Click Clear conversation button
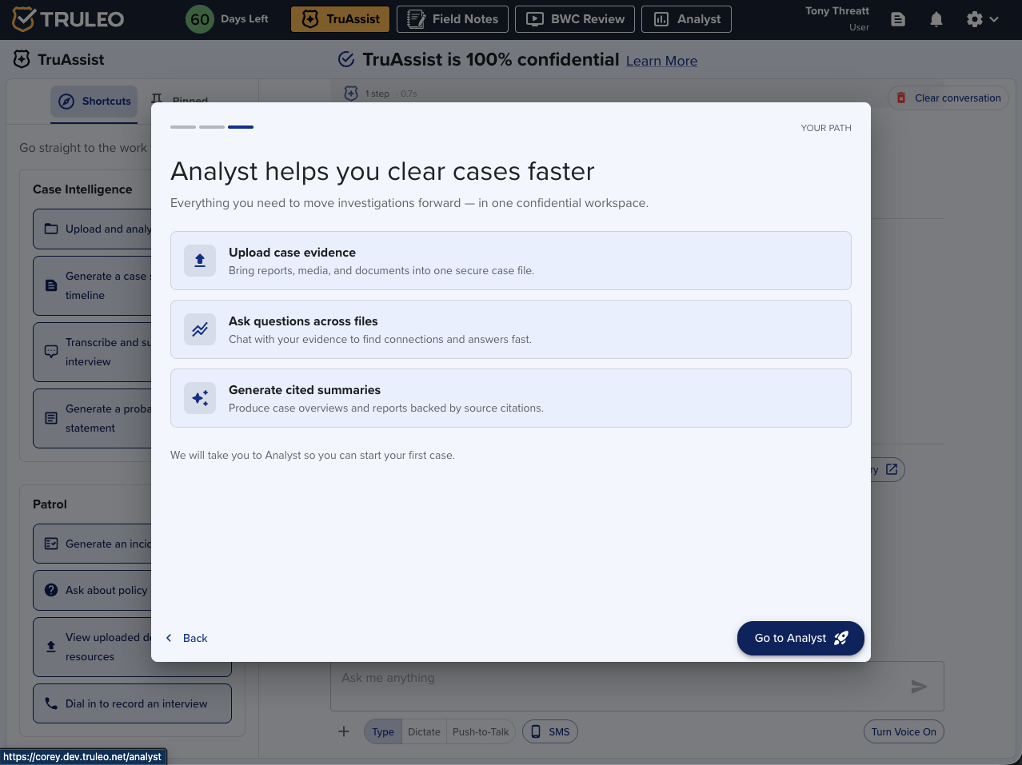1022x765 pixels. click(948, 98)
